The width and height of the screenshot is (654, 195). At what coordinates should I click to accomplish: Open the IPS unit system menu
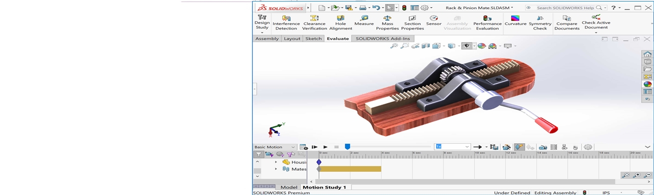point(606,192)
